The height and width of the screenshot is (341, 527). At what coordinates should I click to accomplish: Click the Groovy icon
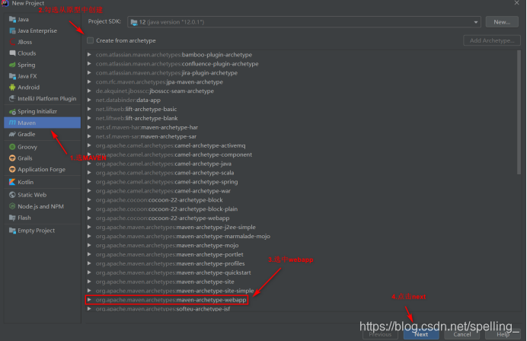[x=12, y=147]
